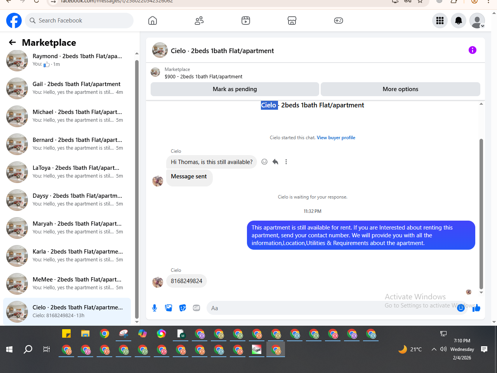Open Karla's conversation in the list
The height and width of the screenshot is (373, 497).
pyautogui.click(x=67, y=256)
